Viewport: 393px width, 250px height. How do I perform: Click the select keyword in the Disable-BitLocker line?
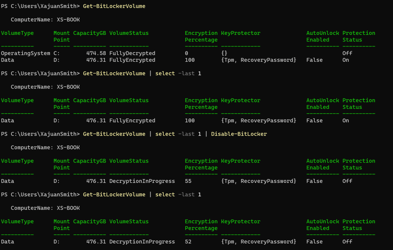pyautogui.click(x=165, y=134)
